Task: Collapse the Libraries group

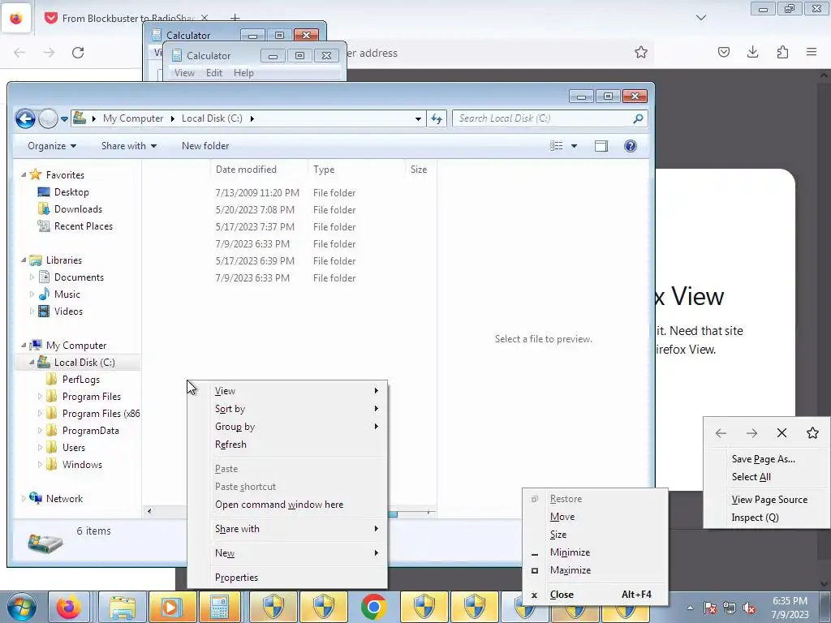Action: (x=24, y=260)
